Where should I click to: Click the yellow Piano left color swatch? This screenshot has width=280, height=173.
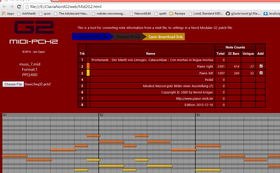88,73
